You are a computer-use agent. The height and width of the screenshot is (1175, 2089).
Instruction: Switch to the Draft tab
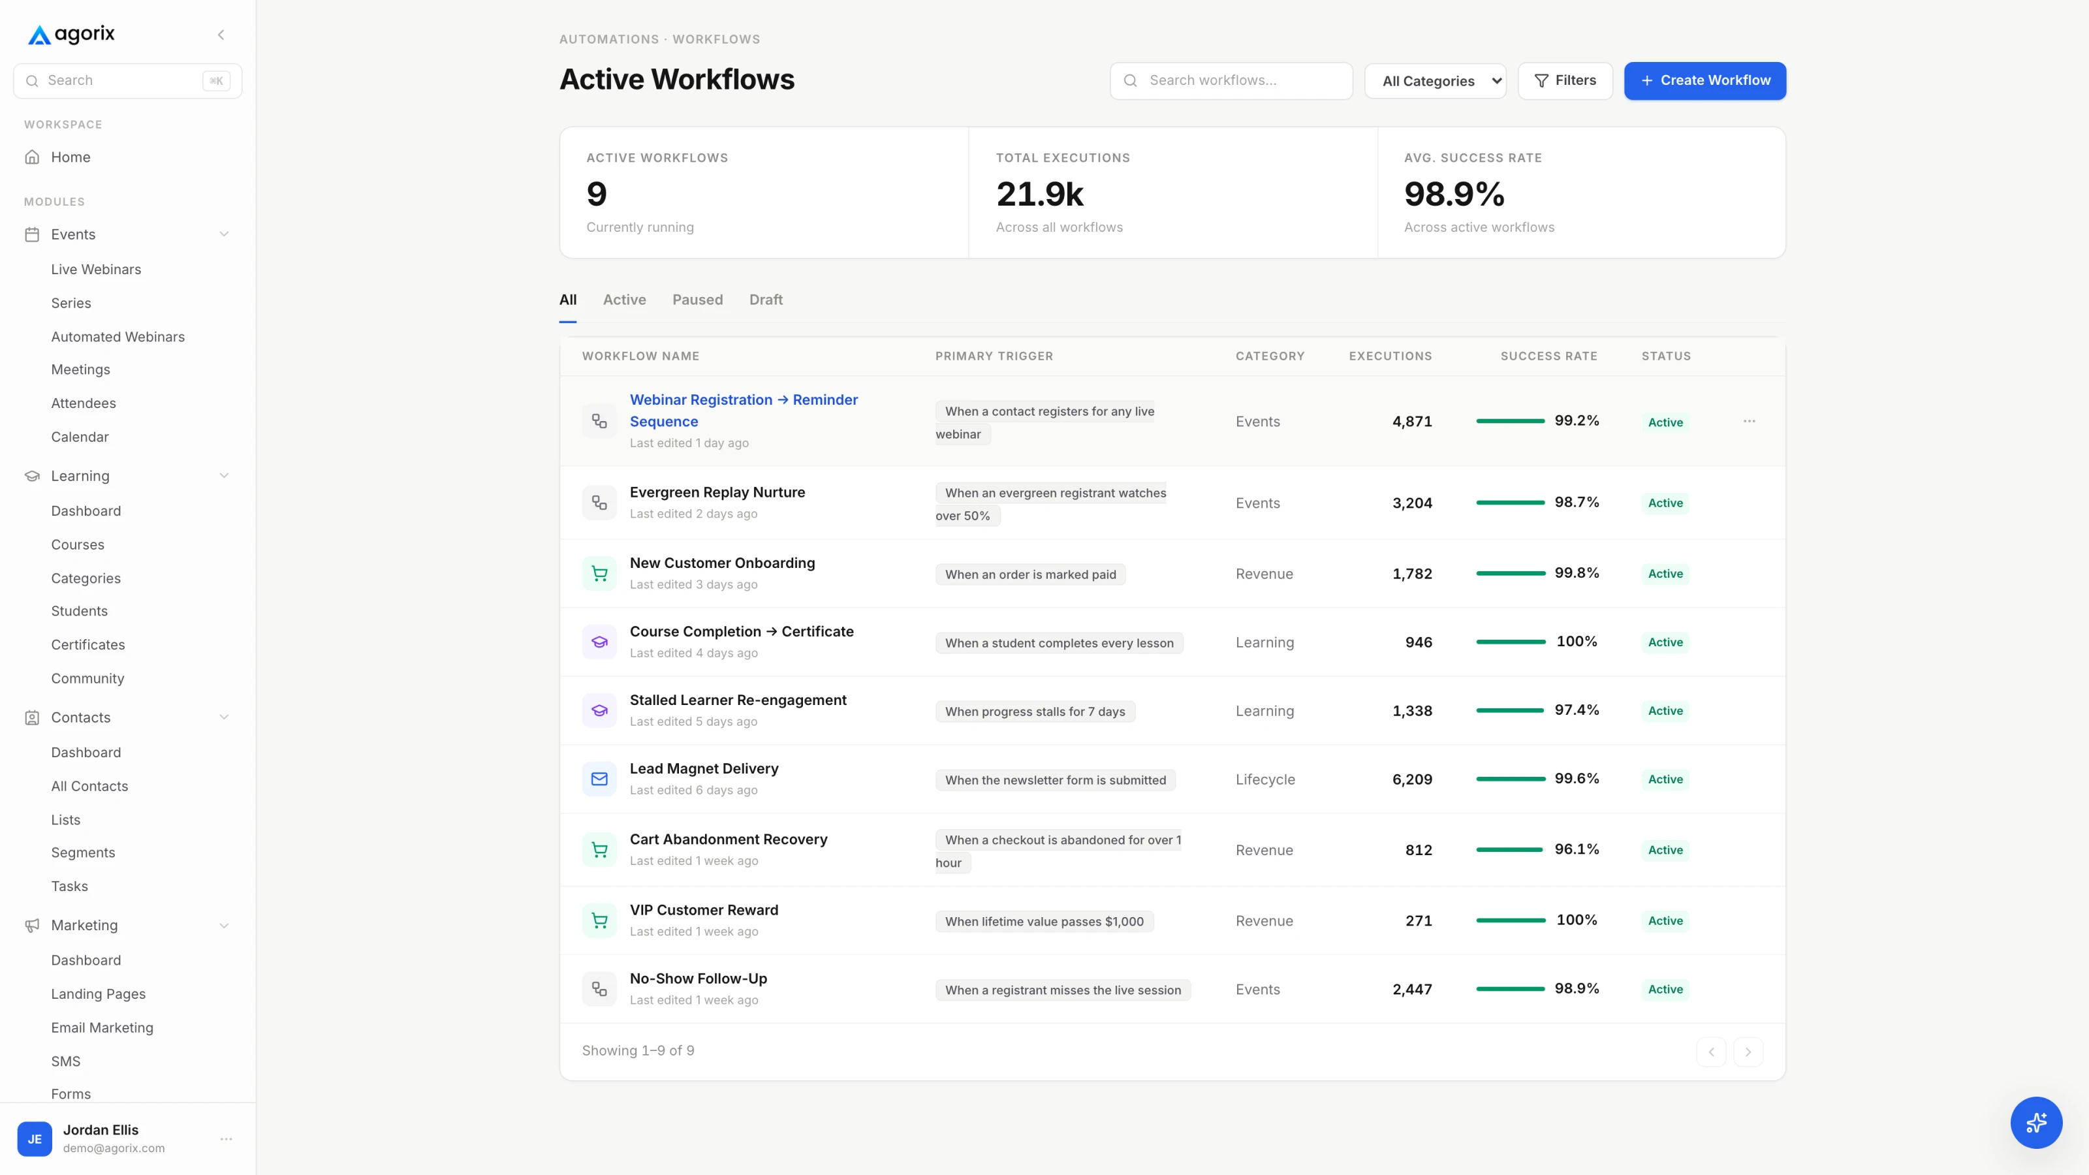point(766,300)
